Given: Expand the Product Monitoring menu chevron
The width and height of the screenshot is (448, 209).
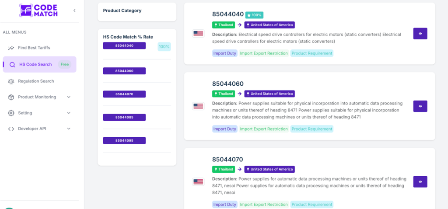Looking at the screenshot, I should [69, 97].
